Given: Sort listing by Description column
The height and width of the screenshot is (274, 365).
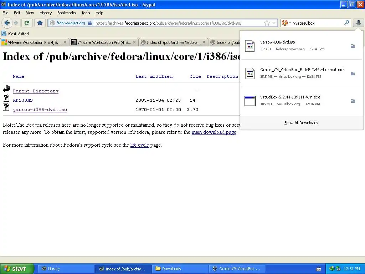Looking at the screenshot, I should (x=222, y=76).
